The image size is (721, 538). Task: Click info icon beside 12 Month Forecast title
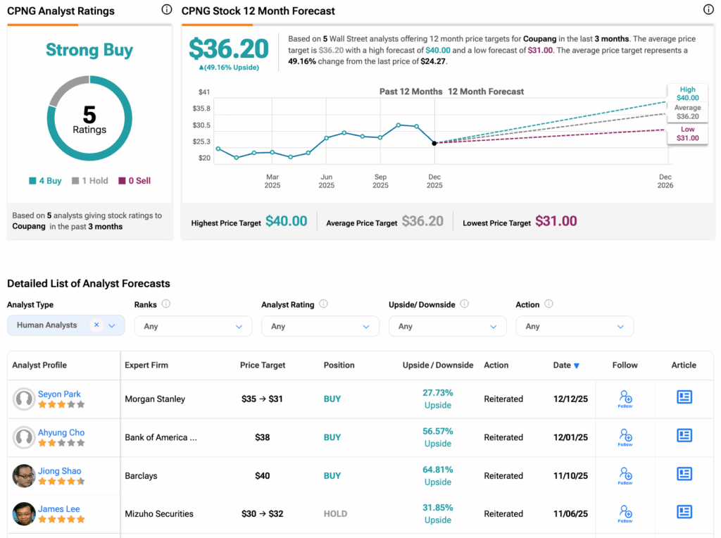coord(708,10)
